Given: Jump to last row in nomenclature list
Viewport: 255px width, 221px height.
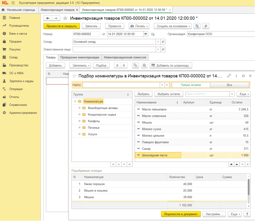Looking at the screenshot, I should tap(247, 164).
